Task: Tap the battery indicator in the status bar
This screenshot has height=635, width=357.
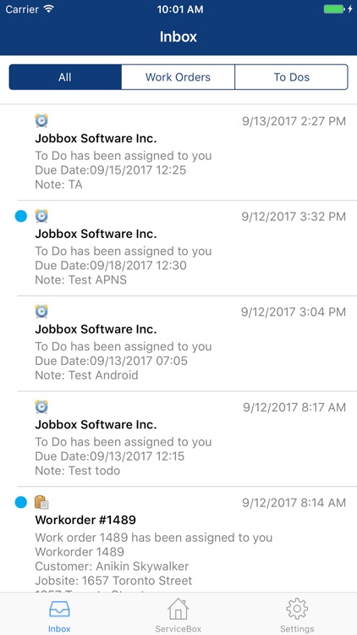Action: click(334, 9)
